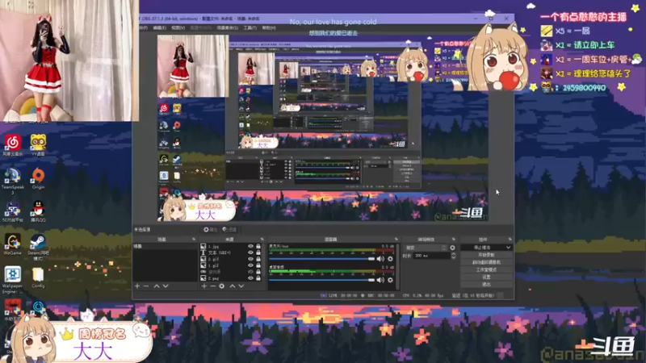Open the second mixer channel settings gear
The height and width of the screenshot is (363, 646).
[x=390, y=280]
